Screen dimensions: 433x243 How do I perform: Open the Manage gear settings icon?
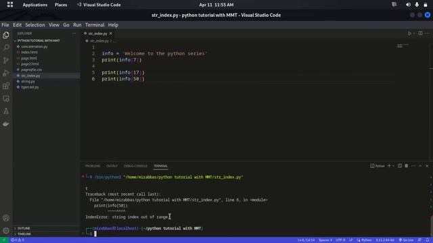(x=6, y=231)
